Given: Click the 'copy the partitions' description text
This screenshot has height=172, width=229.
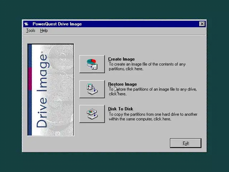Looking at the screenshot, I should tap(153, 116).
